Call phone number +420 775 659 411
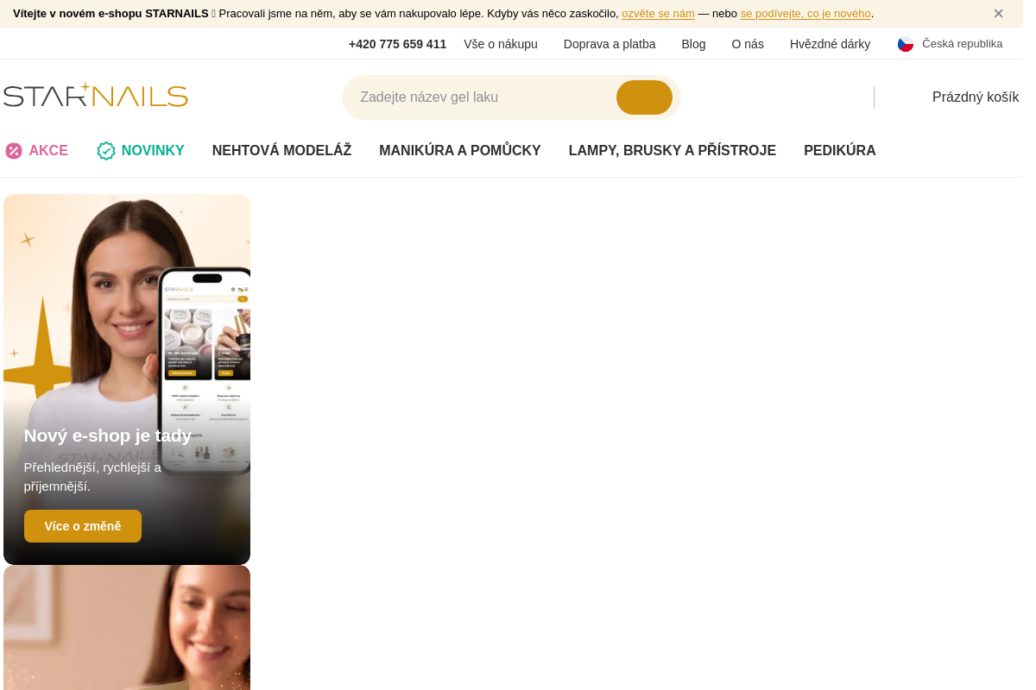 397,44
